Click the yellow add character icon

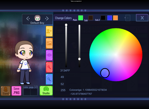(49, 31)
